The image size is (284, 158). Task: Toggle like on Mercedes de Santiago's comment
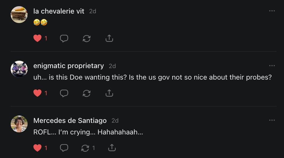point(37,148)
